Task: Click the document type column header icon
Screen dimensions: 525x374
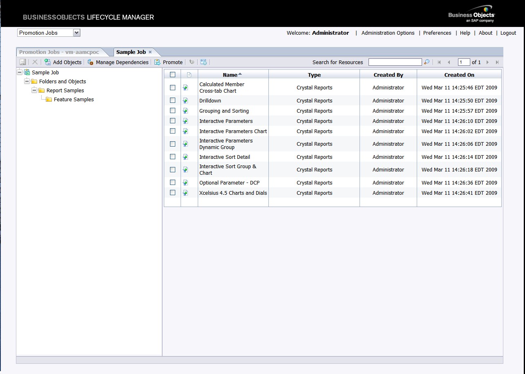Action: [189, 75]
